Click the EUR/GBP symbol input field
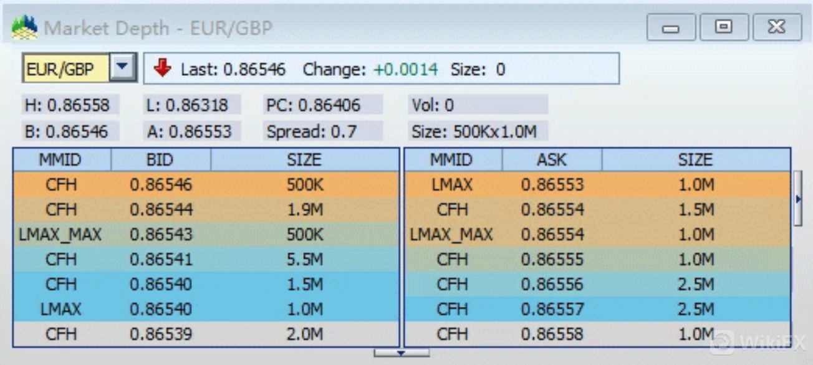Screen dimensions: 813x365 coord(66,68)
